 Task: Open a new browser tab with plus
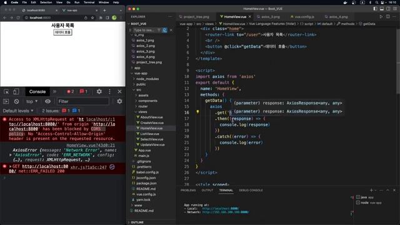click(x=104, y=11)
